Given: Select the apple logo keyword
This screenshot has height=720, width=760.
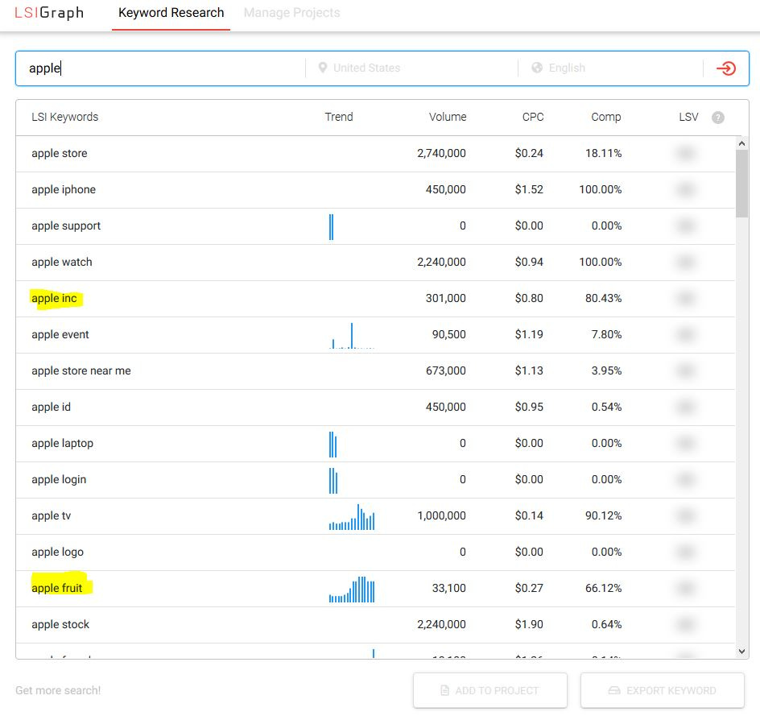Looking at the screenshot, I should 58,552.
